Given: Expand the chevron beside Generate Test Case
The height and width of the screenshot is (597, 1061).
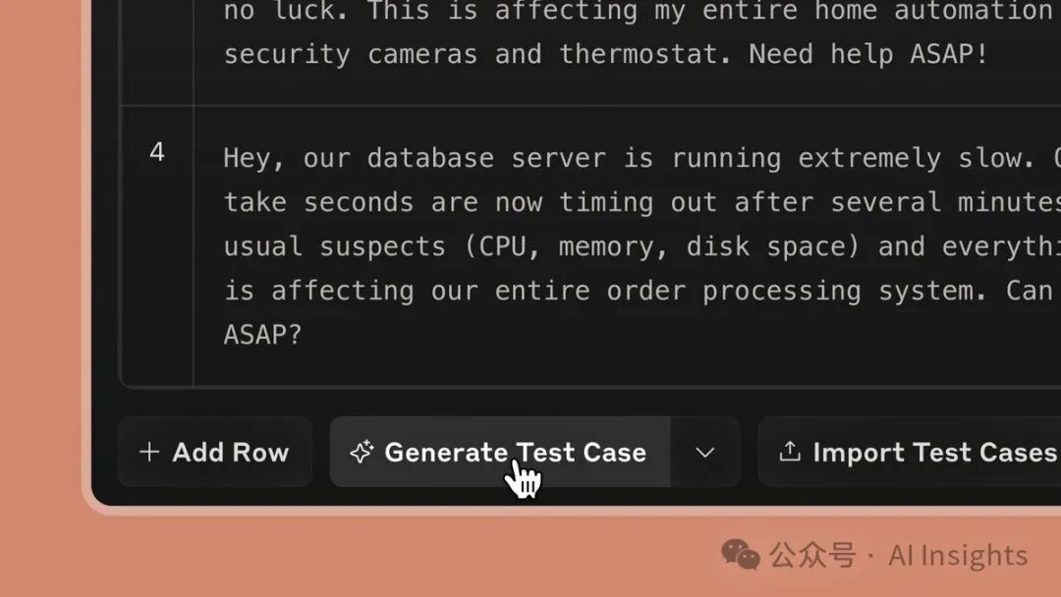Looking at the screenshot, I should click(x=705, y=452).
